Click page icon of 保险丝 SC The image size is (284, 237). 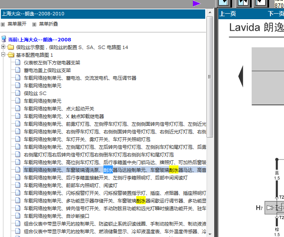(x=18, y=92)
